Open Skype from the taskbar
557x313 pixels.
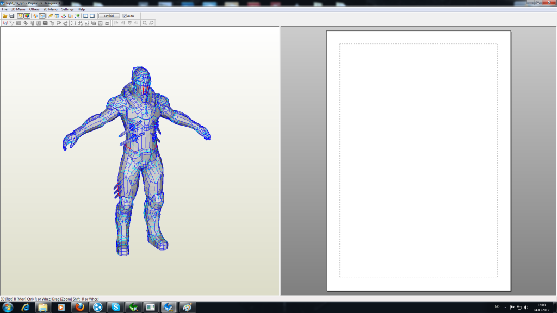(x=115, y=308)
